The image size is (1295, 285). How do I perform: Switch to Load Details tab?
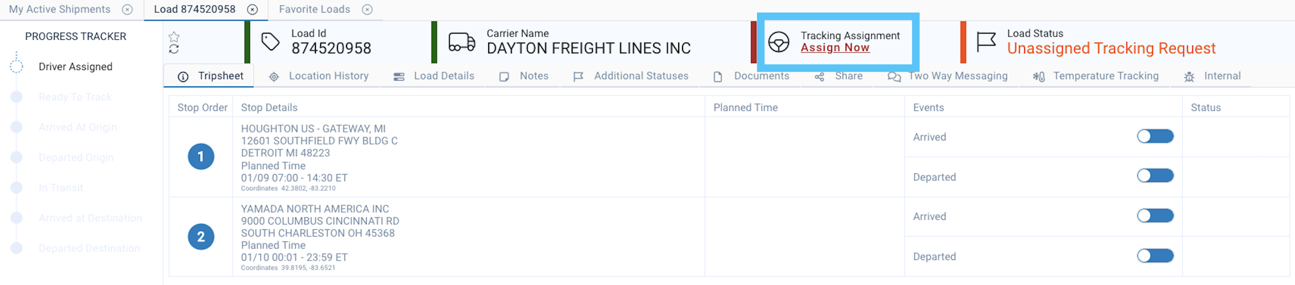pos(434,76)
